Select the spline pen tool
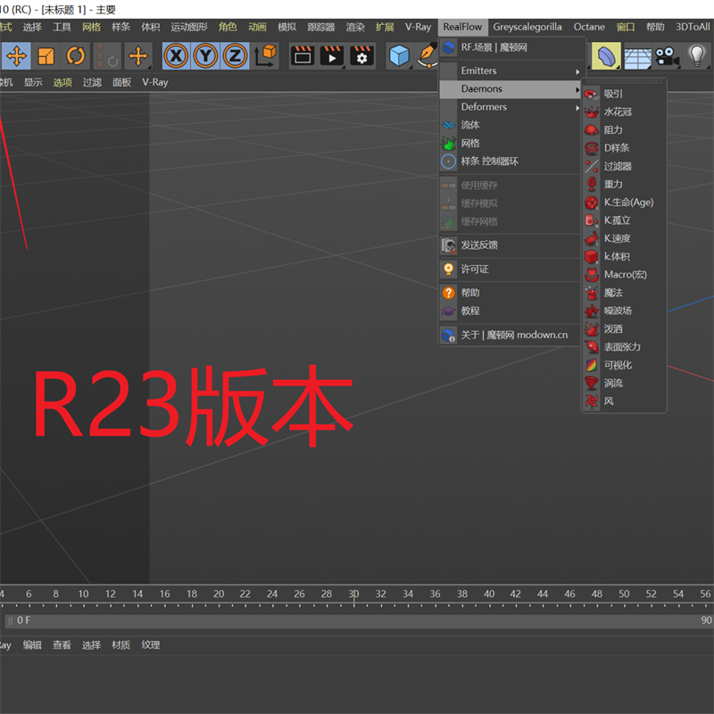 coord(428,56)
